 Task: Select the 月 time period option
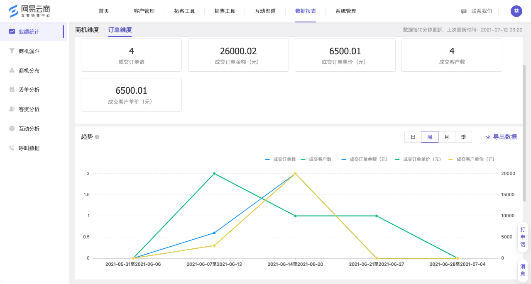coord(446,137)
